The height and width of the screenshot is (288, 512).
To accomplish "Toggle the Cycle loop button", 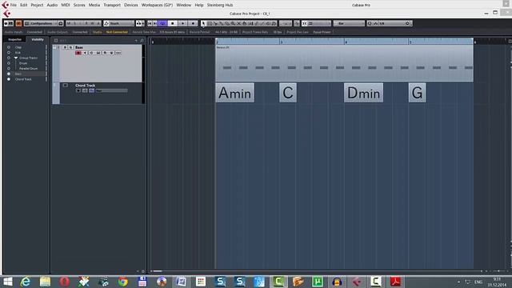I will [162, 23].
